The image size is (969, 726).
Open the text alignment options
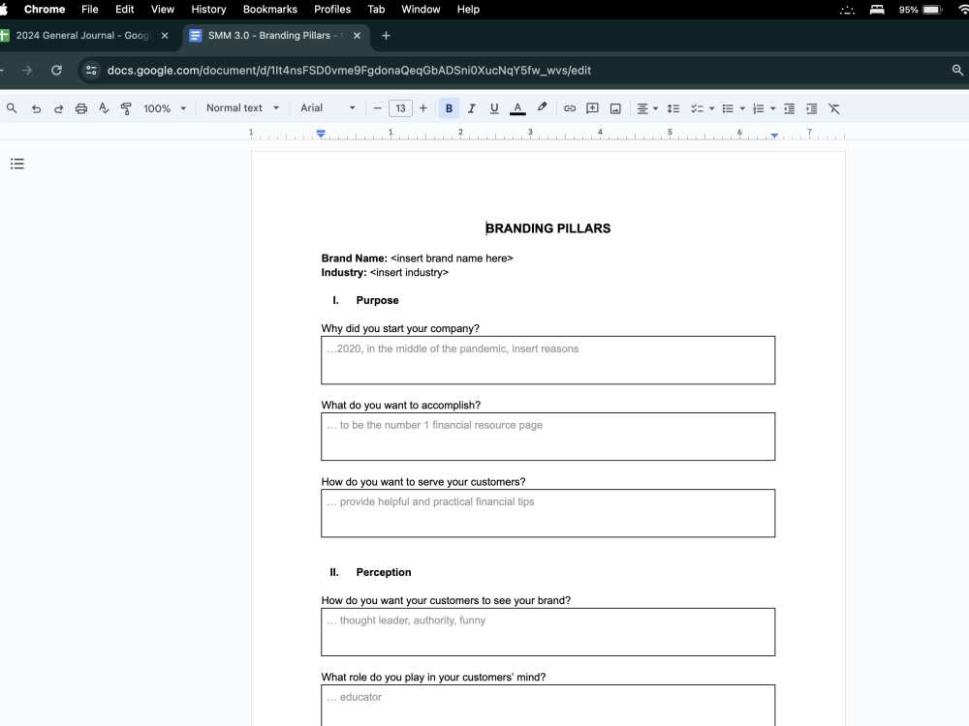(x=647, y=108)
